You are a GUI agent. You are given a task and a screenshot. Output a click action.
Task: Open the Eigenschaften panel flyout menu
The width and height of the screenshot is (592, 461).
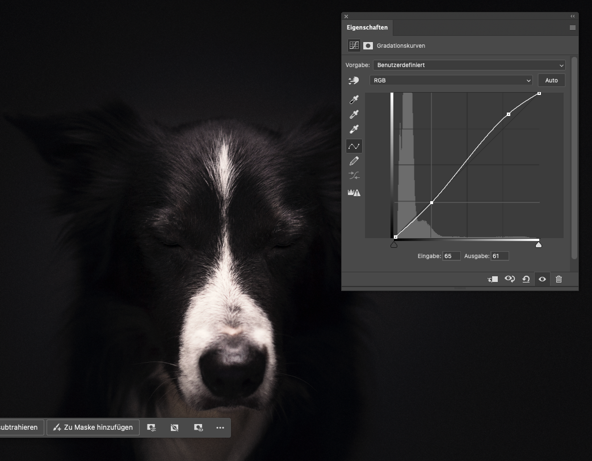(572, 27)
